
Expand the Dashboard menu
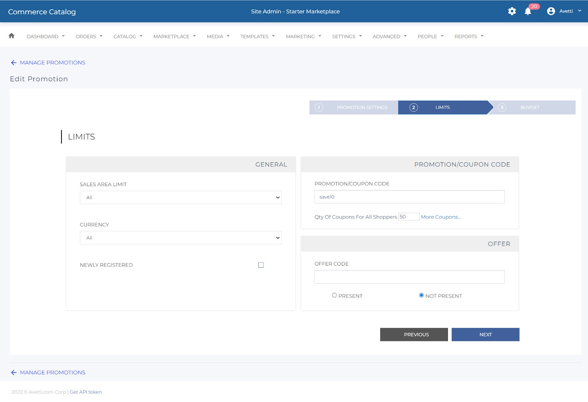point(46,36)
